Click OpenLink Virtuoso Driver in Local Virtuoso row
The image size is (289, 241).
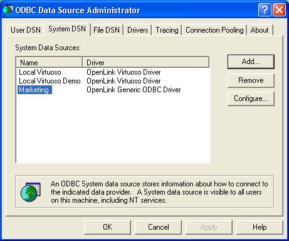click(x=123, y=72)
